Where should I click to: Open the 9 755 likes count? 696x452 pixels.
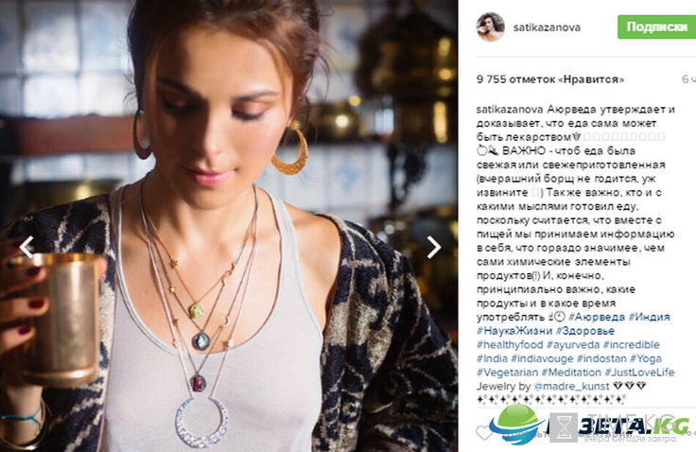tap(550, 79)
